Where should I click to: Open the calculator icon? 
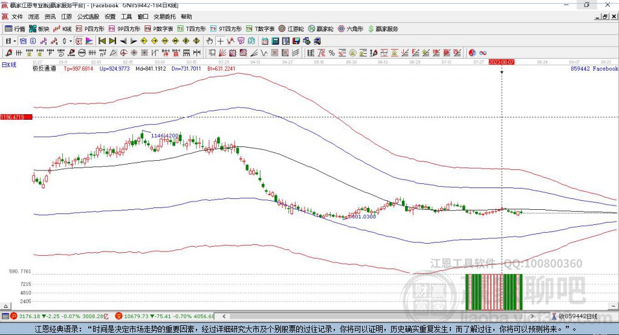point(275,41)
